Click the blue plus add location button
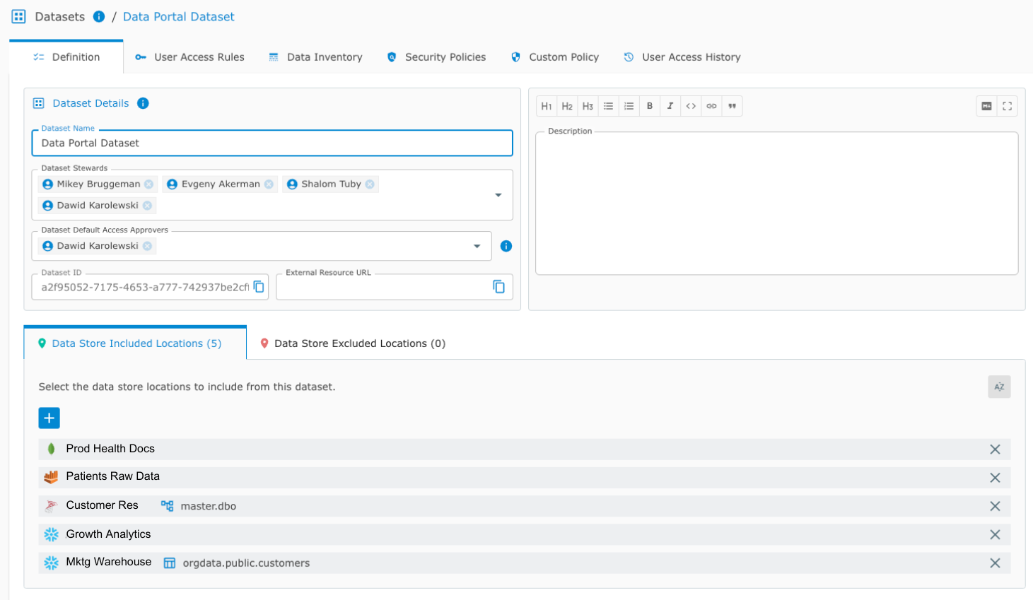Viewport: 1033px width, 600px height. 49,418
